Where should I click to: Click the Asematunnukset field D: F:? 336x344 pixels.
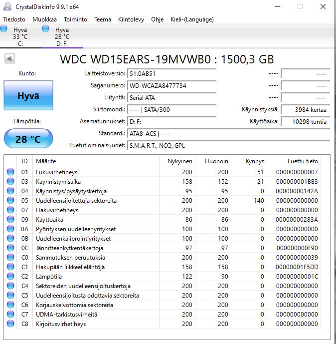[171, 121]
